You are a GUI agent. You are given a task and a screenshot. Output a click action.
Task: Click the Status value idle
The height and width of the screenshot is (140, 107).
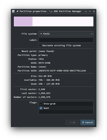41,59
